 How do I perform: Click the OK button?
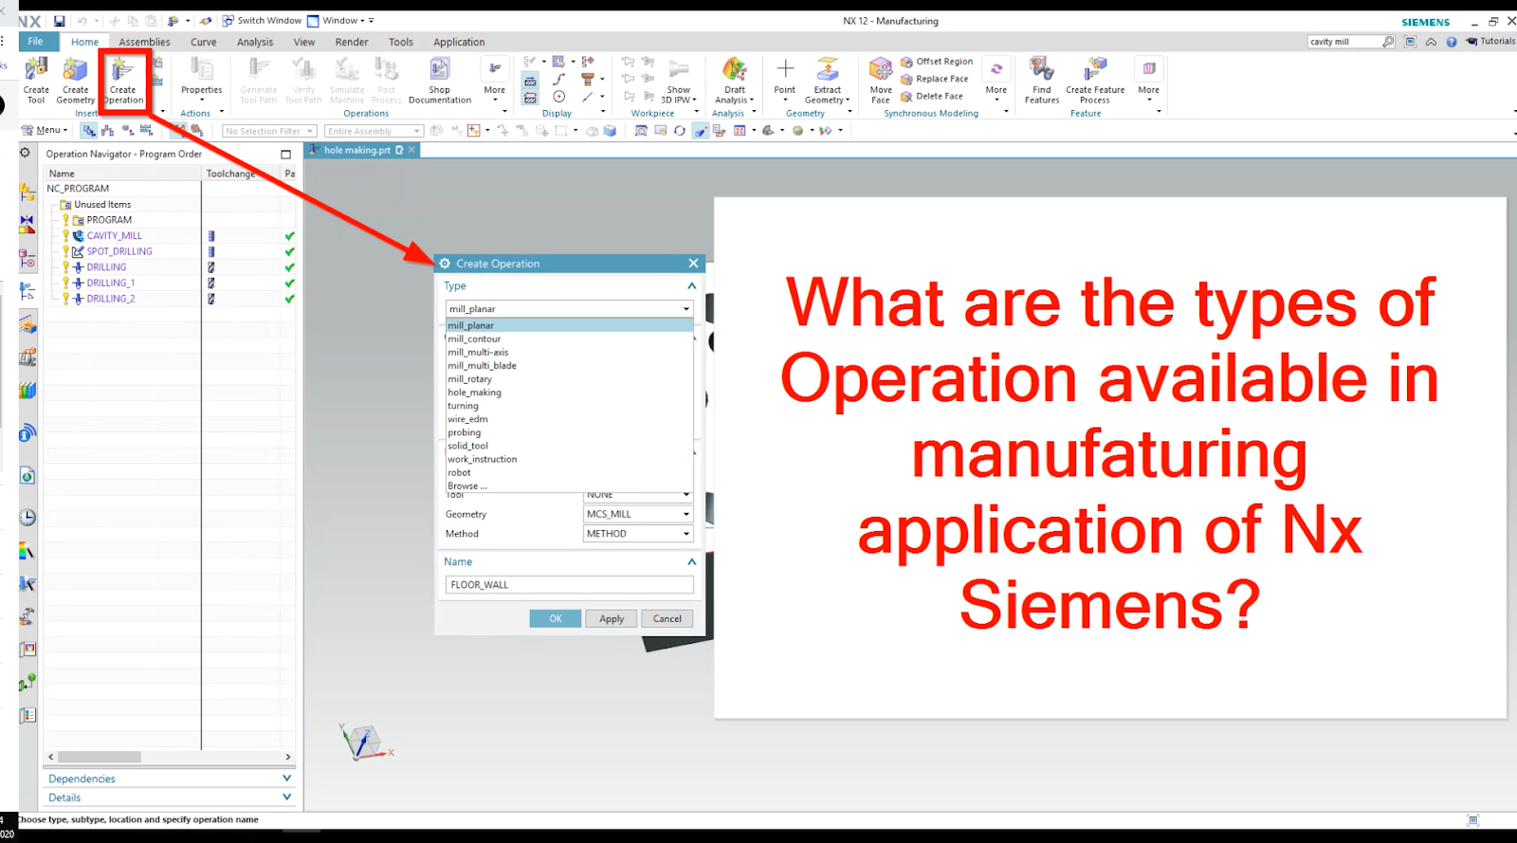[556, 618]
